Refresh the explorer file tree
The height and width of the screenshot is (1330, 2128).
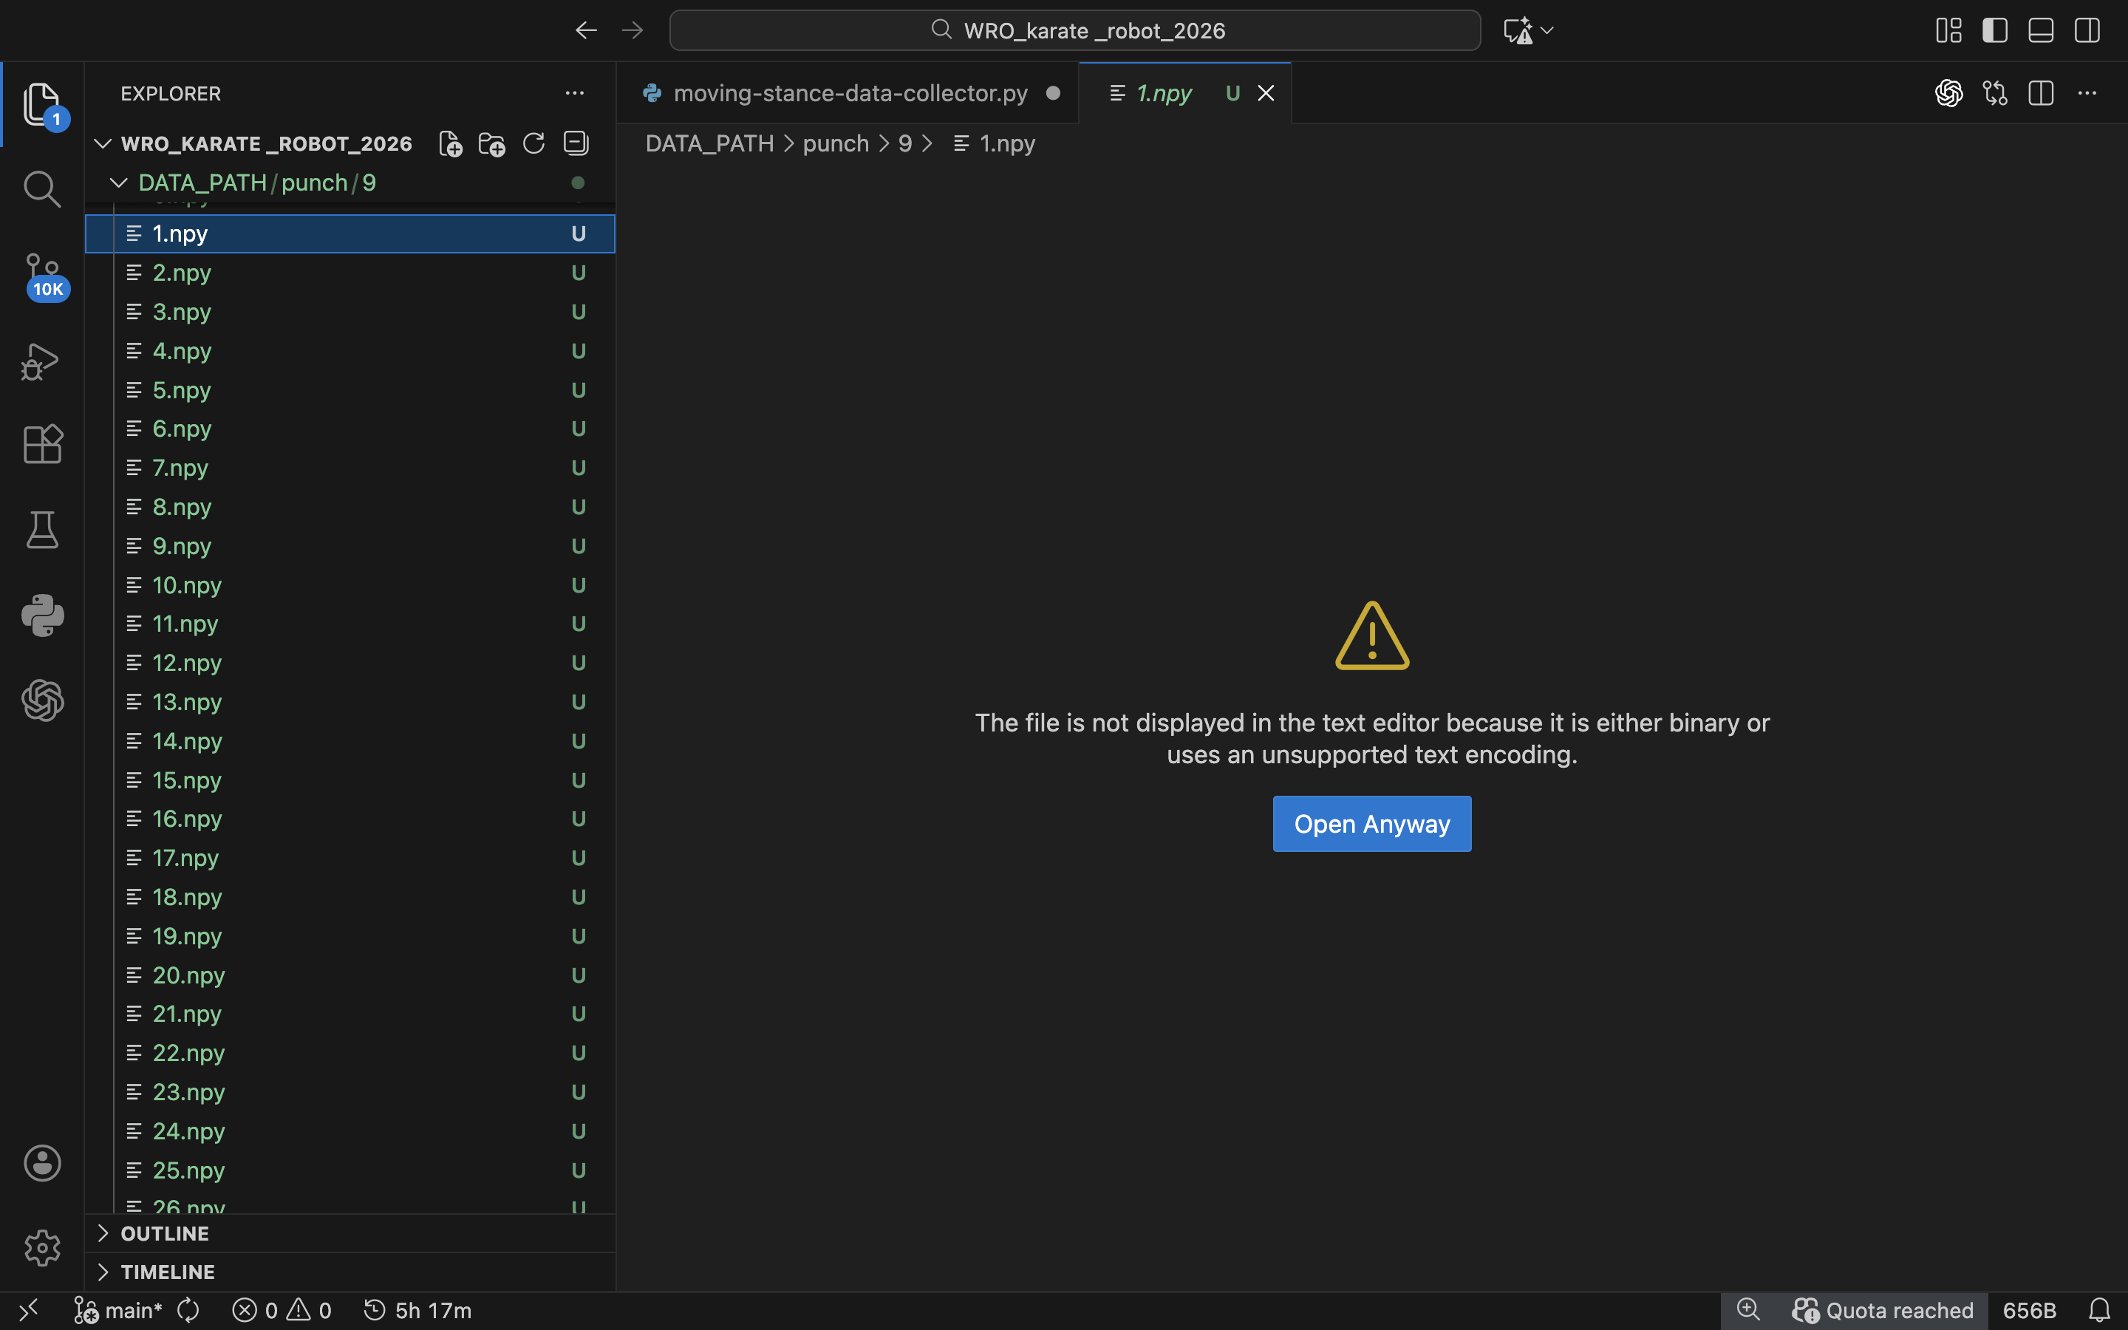tap(533, 143)
